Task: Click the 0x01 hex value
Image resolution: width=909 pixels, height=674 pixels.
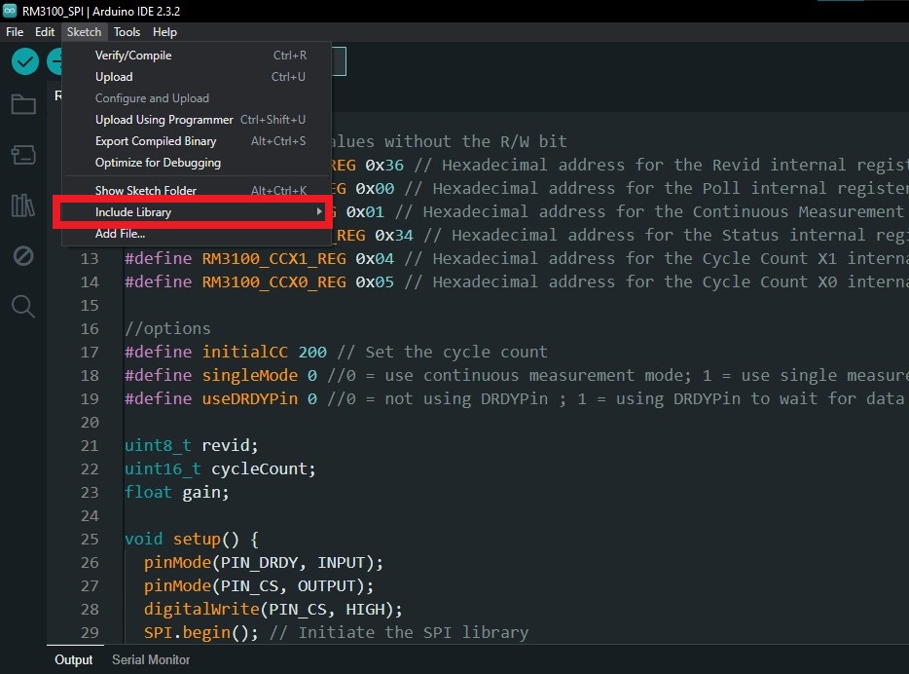Action: click(x=365, y=211)
